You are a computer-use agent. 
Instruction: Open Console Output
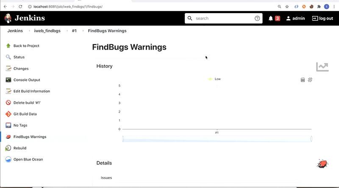click(x=27, y=80)
